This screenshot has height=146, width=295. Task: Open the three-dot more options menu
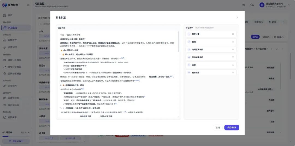(284, 22)
